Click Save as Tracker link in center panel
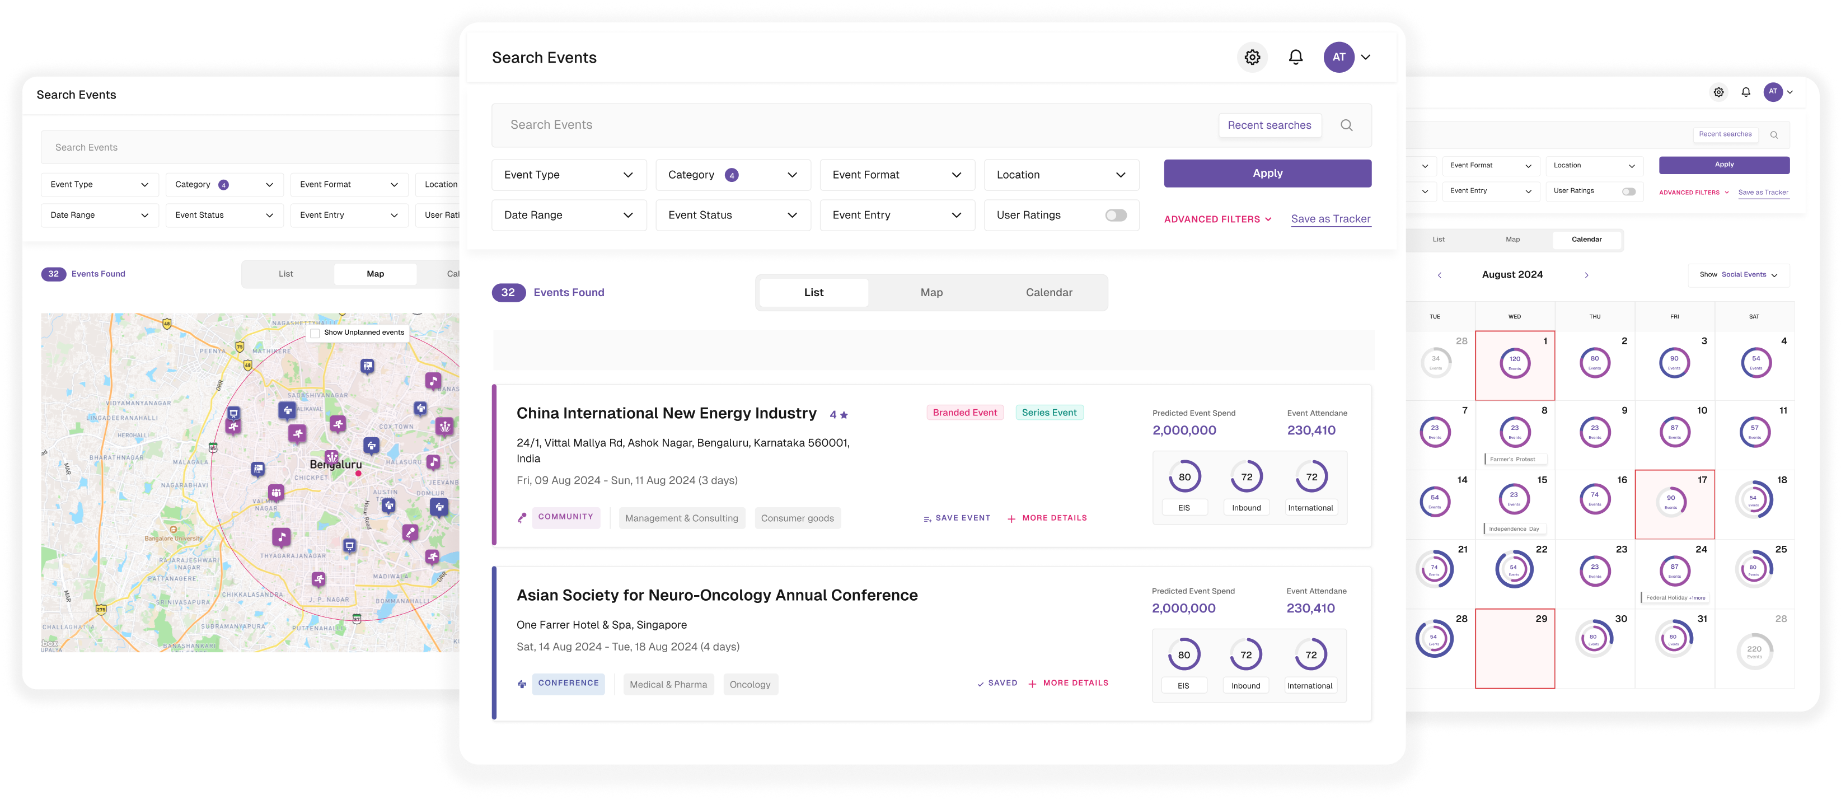 [x=1331, y=219]
